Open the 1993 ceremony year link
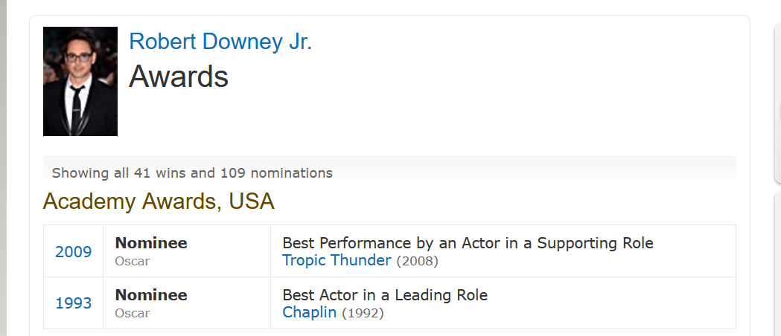The image size is (781, 336). 74,303
